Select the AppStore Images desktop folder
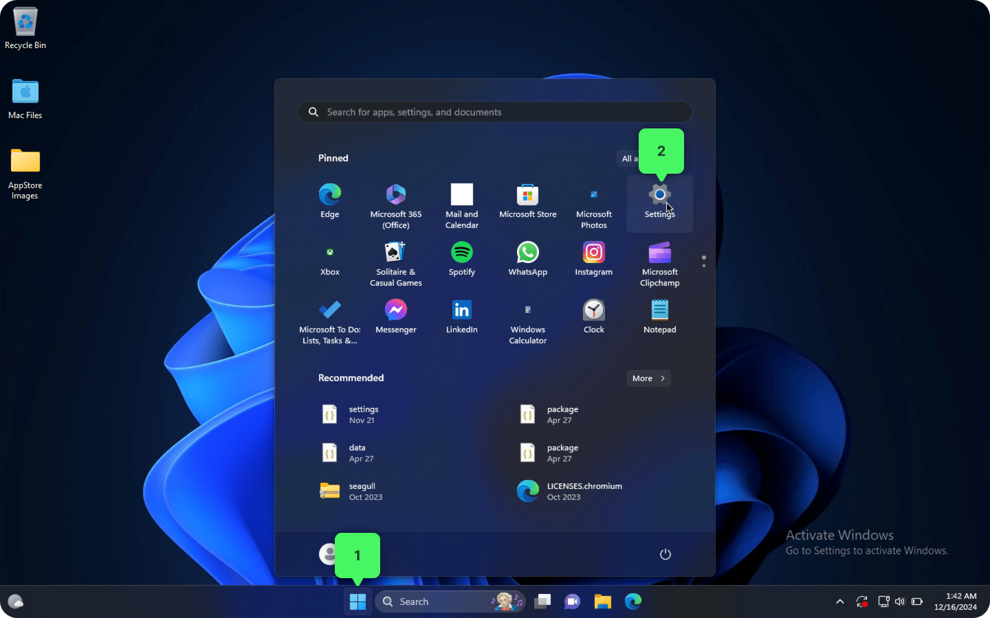The width and height of the screenshot is (990, 618). tap(25, 174)
